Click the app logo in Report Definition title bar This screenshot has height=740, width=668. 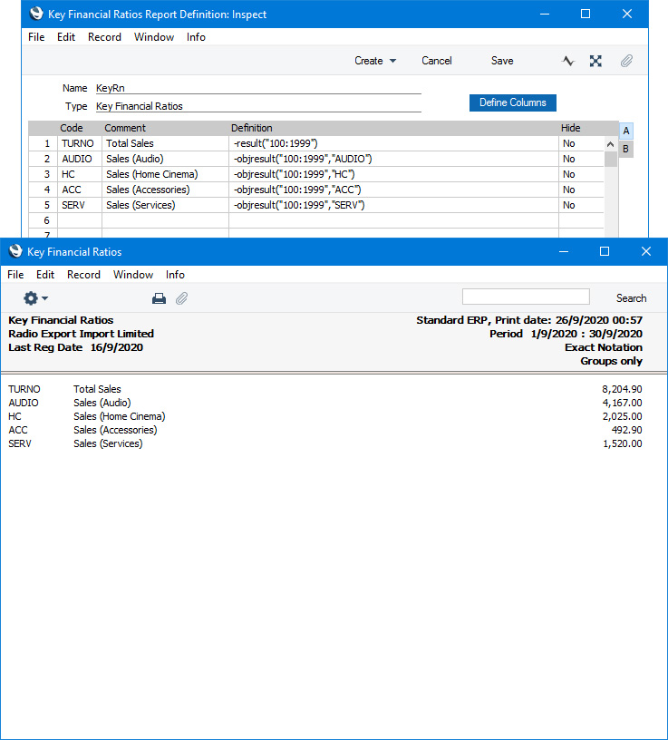click(x=36, y=14)
